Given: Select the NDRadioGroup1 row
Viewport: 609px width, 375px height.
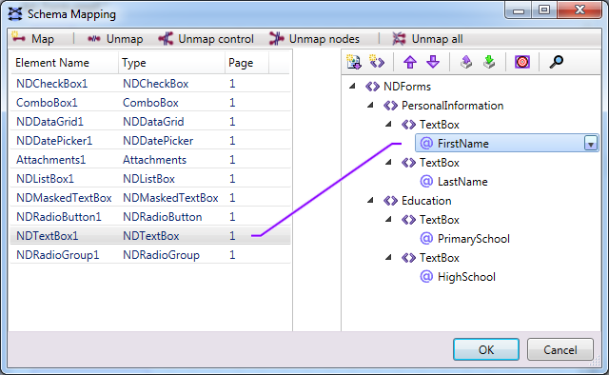Looking at the screenshot, I should click(150, 255).
